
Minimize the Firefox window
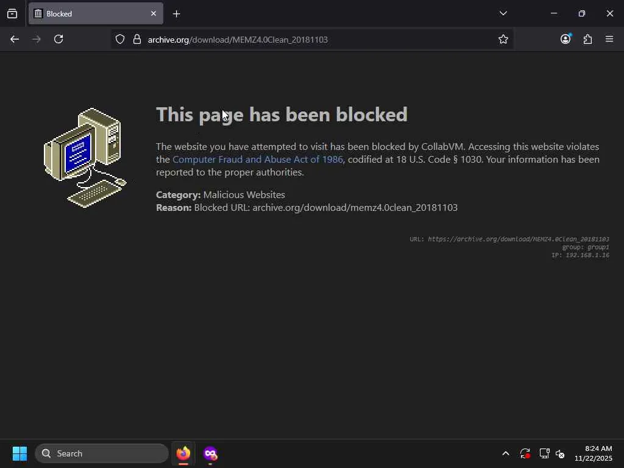coord(553,13)
